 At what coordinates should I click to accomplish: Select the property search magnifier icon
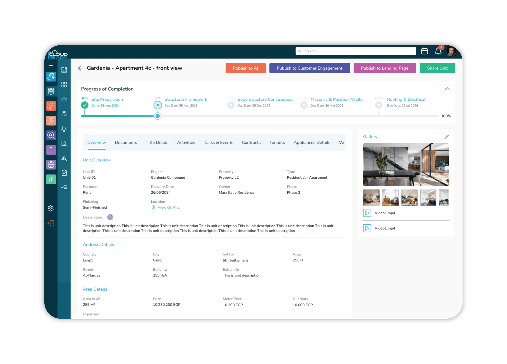[x=51, y=135]
